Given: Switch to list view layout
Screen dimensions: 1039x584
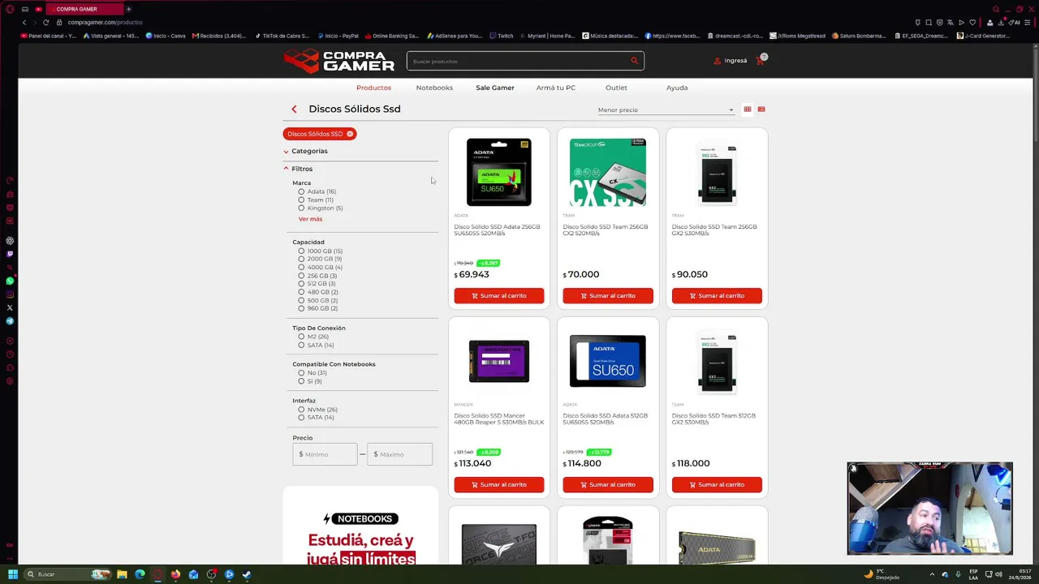Looking at the screenshot, I should click(x=761, y=109).
